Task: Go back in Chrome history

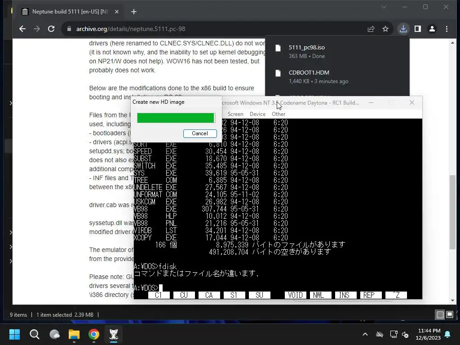Action: tap(22, 29)
